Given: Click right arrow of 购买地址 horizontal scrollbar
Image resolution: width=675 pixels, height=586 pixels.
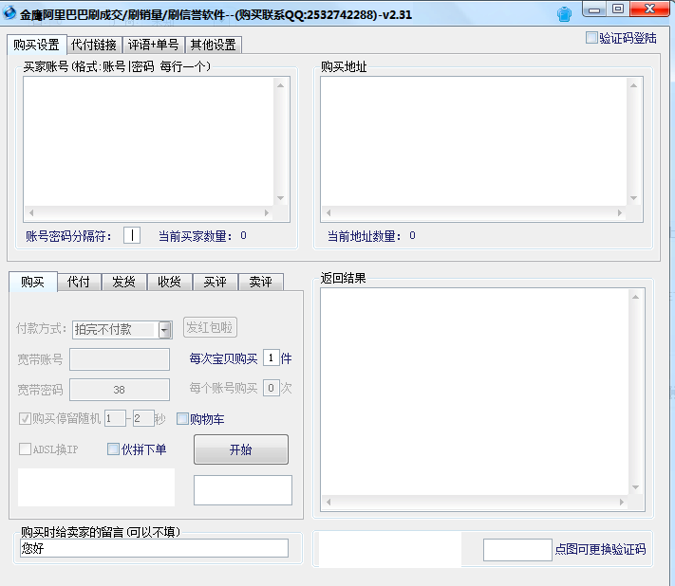Looking at the screenshot, I should (620, 212).
